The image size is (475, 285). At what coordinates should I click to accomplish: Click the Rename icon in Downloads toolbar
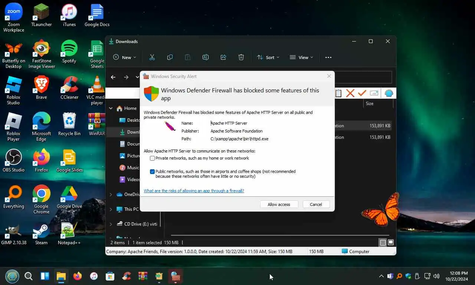click(x=206, y=57)
